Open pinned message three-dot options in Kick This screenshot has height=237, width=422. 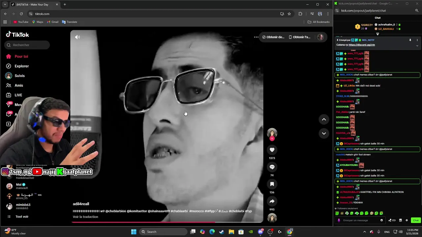pos(417,40)
